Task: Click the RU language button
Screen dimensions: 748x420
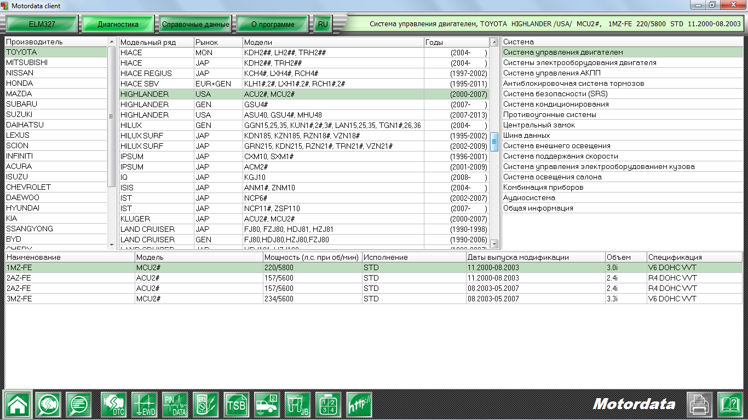Action: click(x=323, y=24)
